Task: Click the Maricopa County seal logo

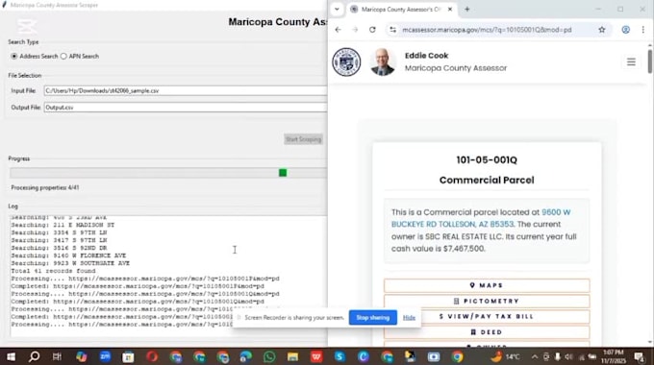Action: click(x=346, y=62)
